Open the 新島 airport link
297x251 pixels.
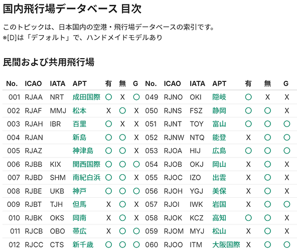[79, 138]
